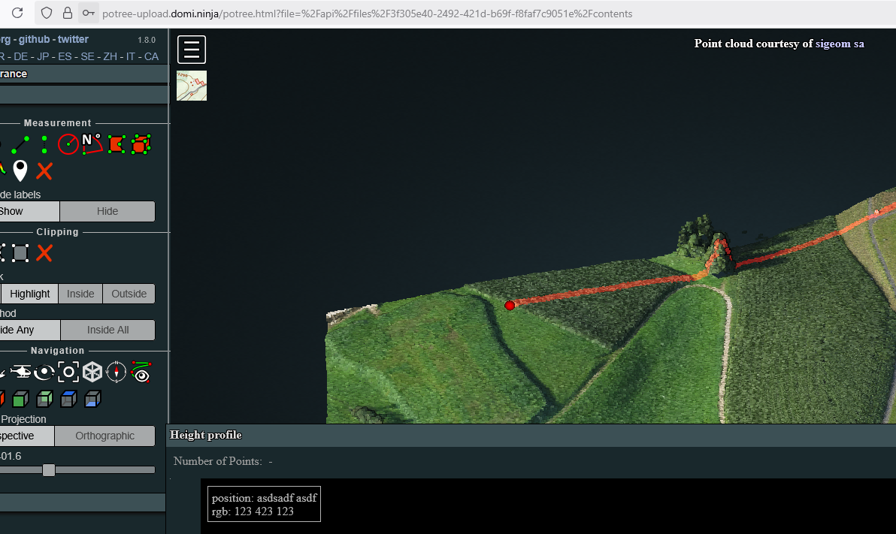Activate the azimuth measurement tool
The width and height of the screenshot is (896, 534).
pyautogui.click(x=92, y=143)
